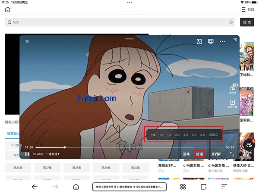259x194 pixels.
Task: Select 2.0 playback speed
Action: [177, 135]
